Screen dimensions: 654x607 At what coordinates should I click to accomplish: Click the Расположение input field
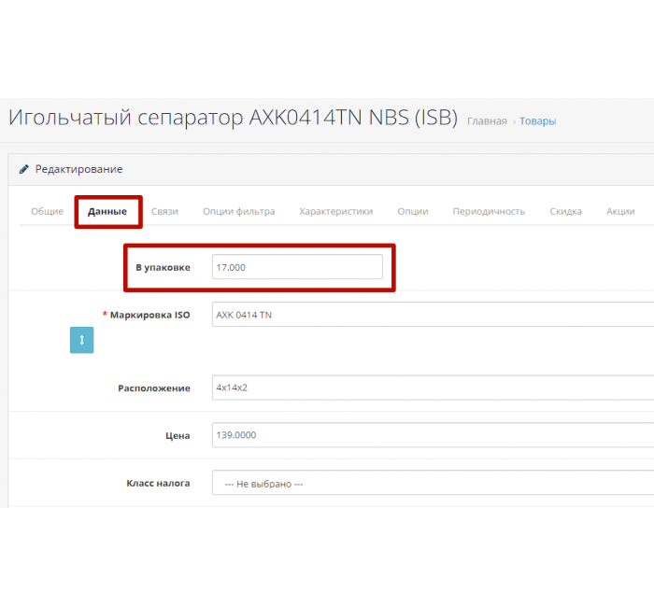coord(433,388)
